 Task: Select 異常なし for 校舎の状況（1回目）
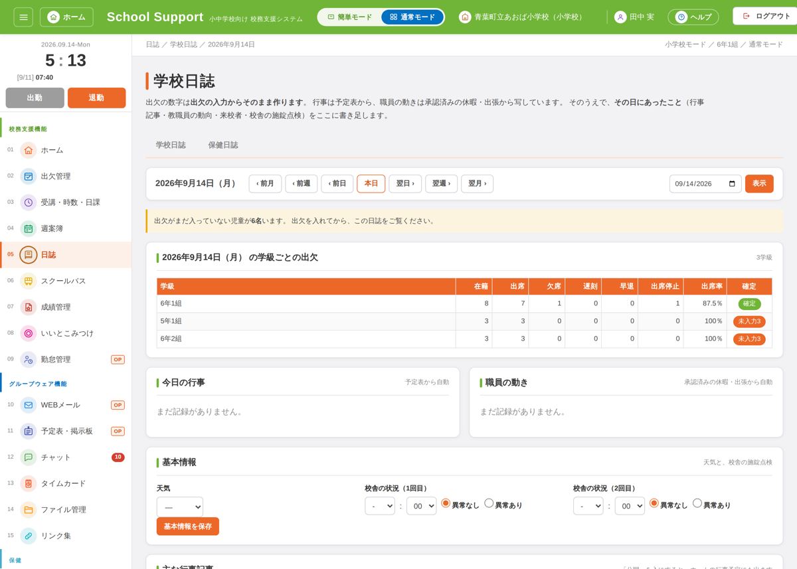pyautogui.click(x=446, y=503)
